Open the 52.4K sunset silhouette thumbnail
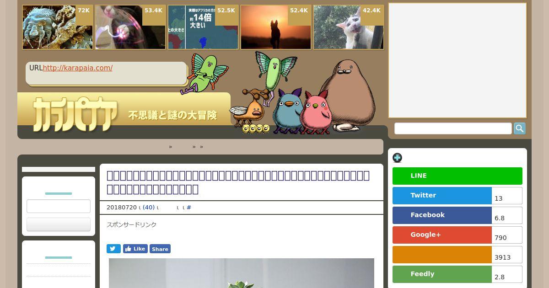The image size is (549, 288). point(276,27)
